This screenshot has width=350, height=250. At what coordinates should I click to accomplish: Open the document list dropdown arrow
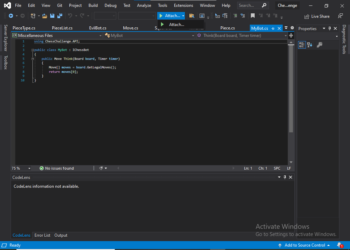pyautogui.click(x=286, y=28)
